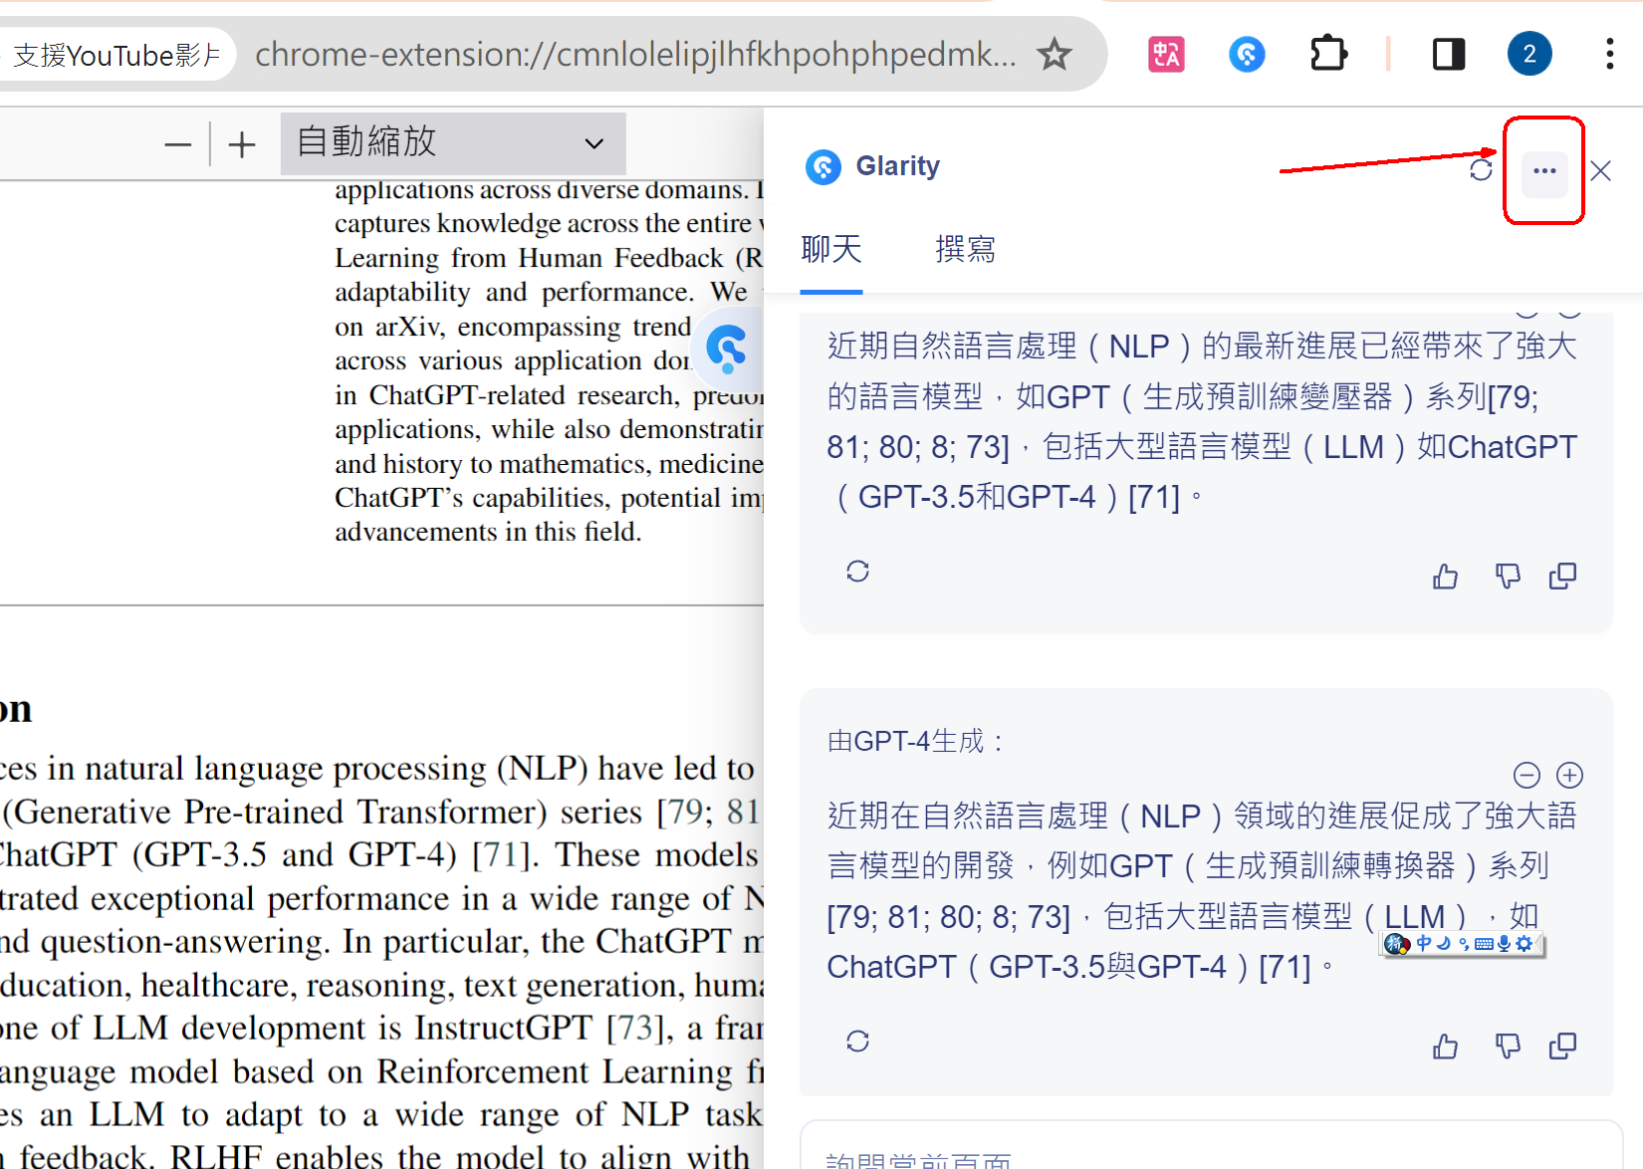
Task: Like the GPT-4 generated response
Action: click(x=1445, y=1046)
